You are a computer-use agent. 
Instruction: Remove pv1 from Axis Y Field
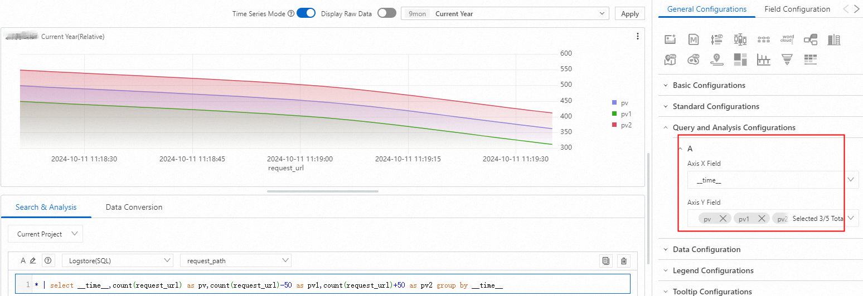762,219
